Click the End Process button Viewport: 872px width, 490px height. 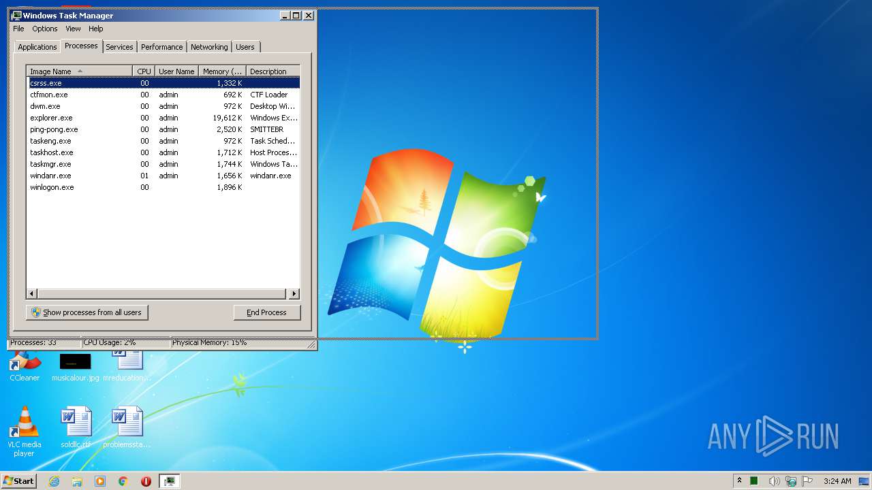(x=266, y=312)
